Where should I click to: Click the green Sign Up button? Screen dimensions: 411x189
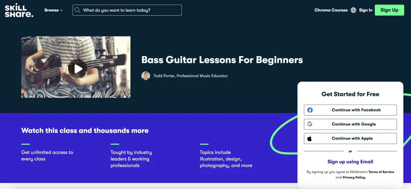point(389,10)
